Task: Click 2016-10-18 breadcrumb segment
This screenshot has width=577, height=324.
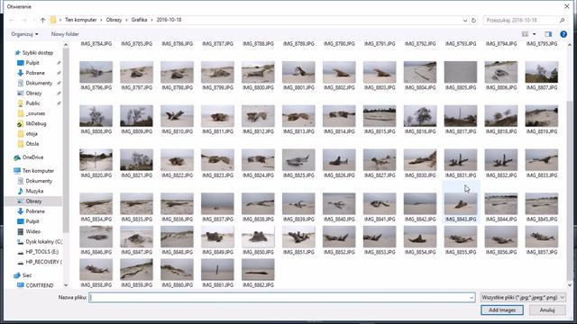Action: tap(169, 20)
